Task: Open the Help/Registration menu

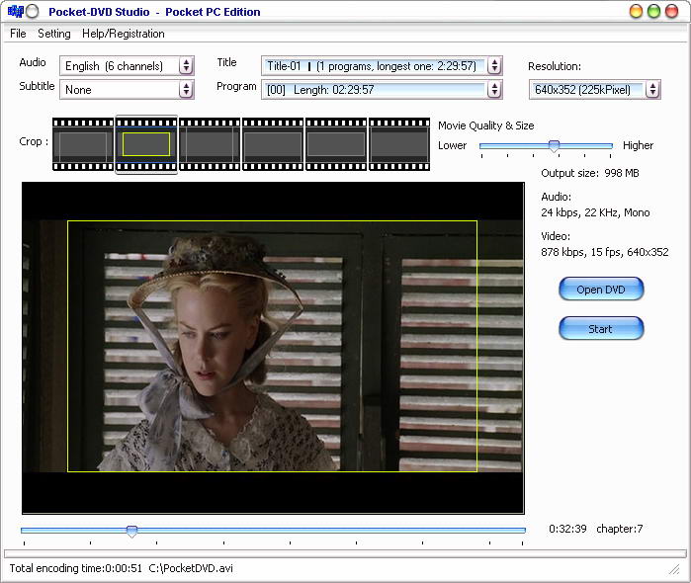Action: point(124,34)
